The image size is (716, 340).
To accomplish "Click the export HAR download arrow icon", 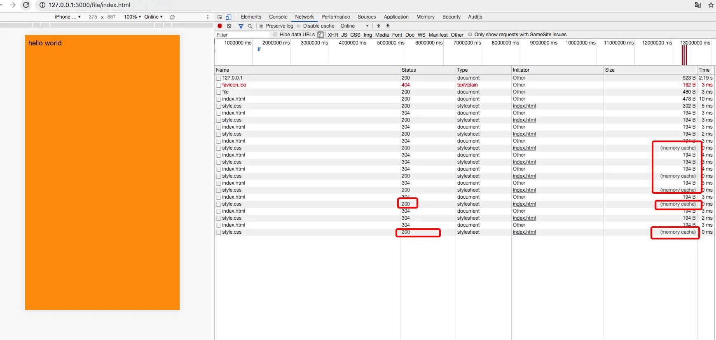I will click(388, 26).
